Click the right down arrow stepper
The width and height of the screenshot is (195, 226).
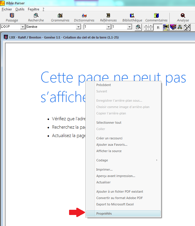coord(151,29)
